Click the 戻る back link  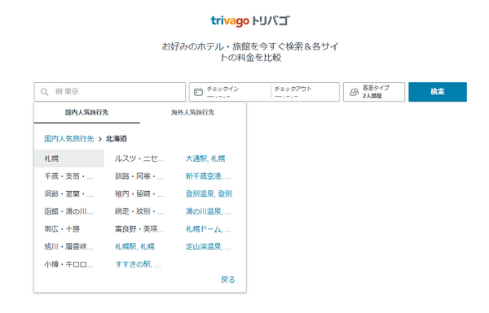pyautogui.click(x=227, y=280)
